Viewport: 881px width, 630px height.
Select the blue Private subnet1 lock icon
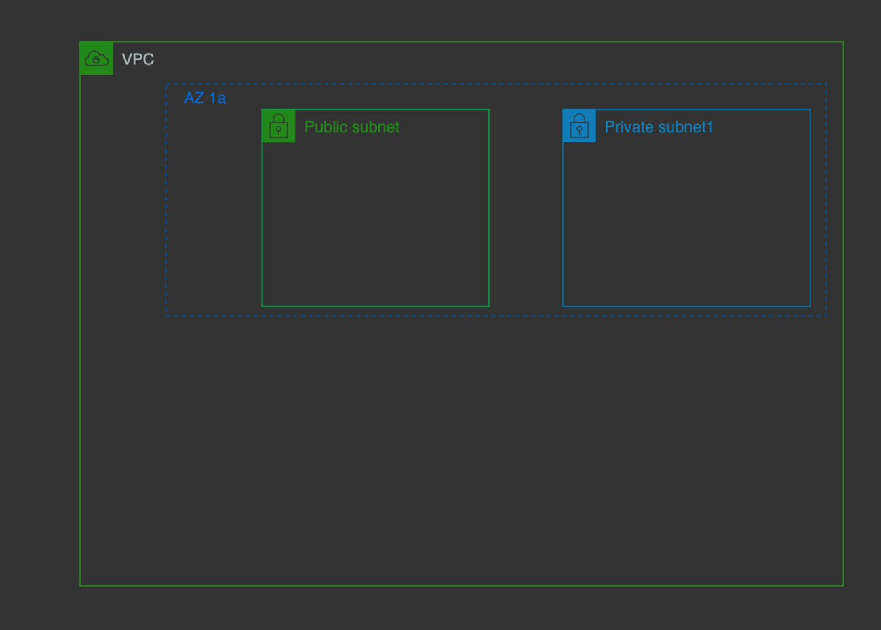point(579,126)
